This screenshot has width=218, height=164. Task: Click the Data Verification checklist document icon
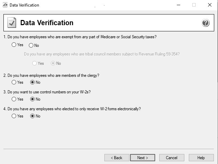pyautogui.click(x=12, y=22)
